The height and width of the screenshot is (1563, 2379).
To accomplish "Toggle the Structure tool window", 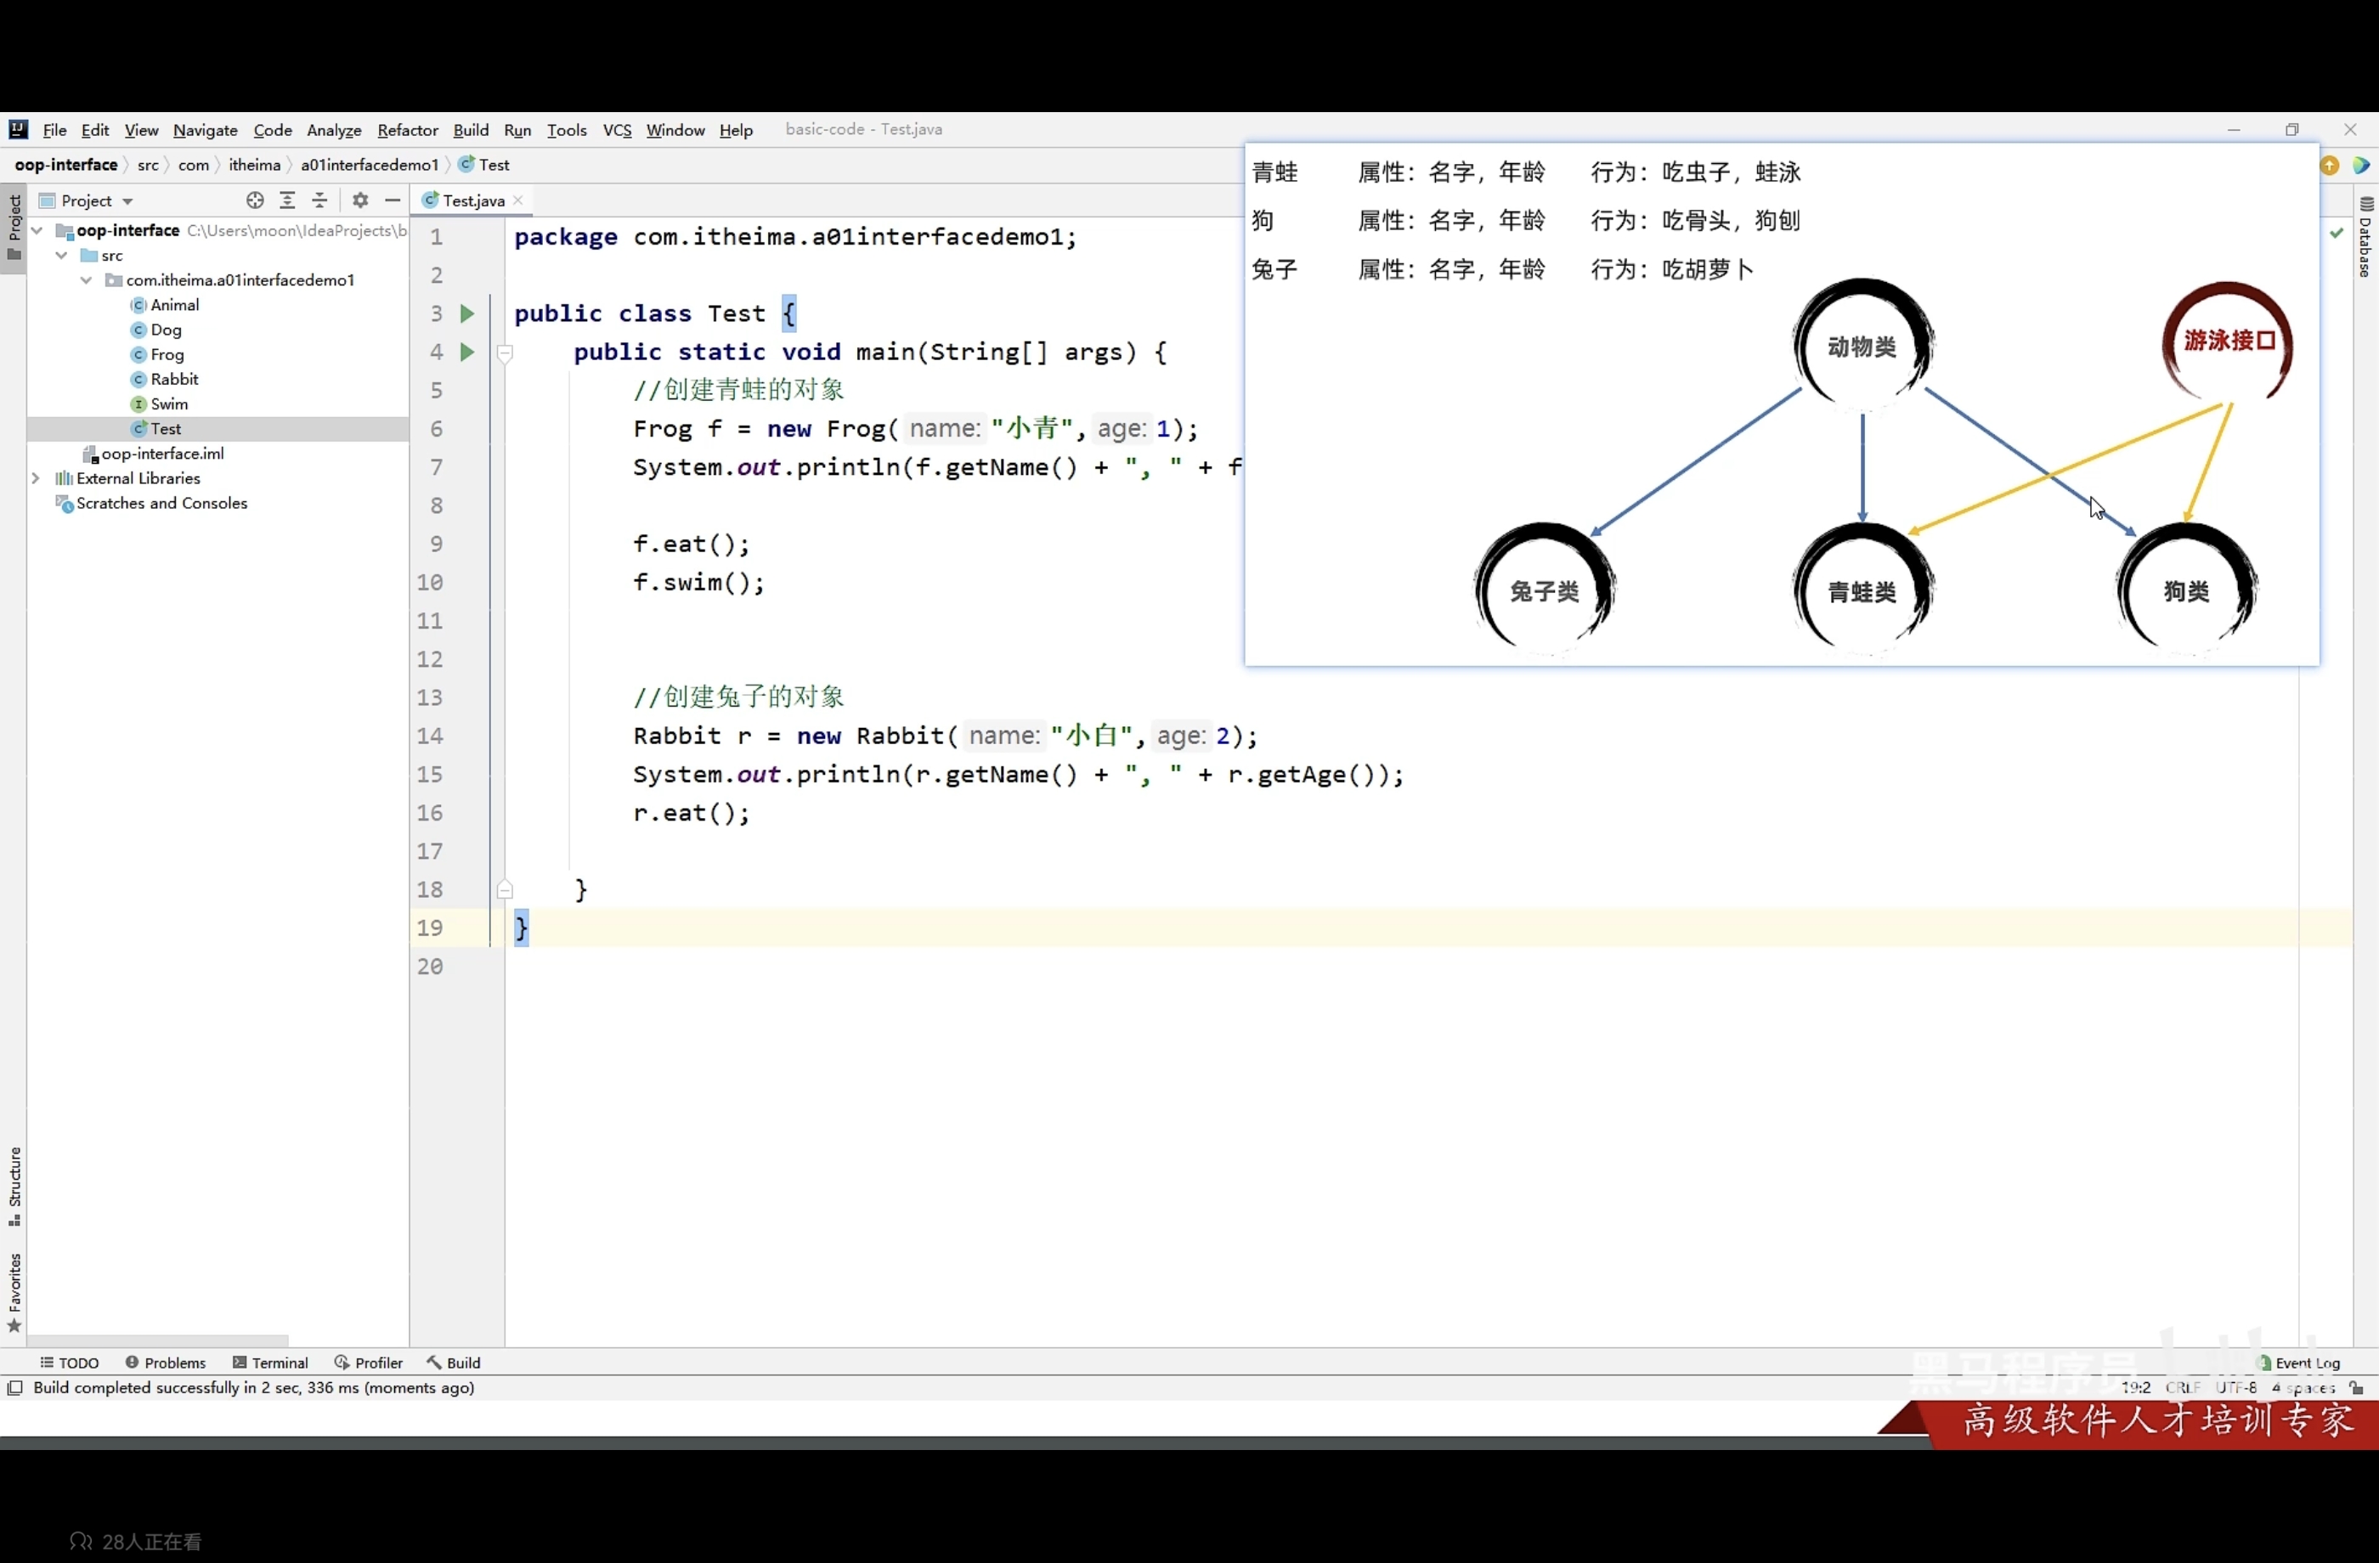I will coord(14,1186).
